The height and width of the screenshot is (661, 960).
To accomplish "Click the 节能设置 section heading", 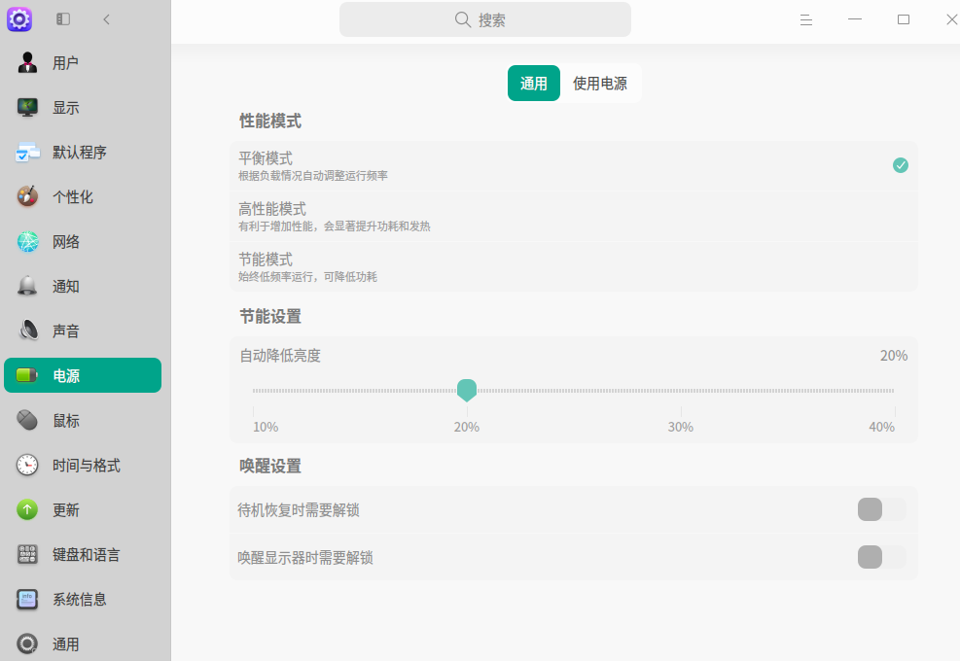I will click(x=270, y=317).
